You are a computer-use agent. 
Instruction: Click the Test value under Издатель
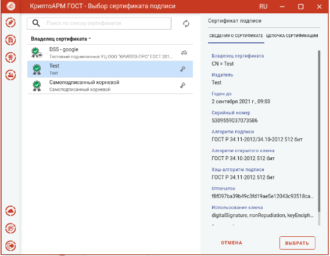(x=216, y=82)
